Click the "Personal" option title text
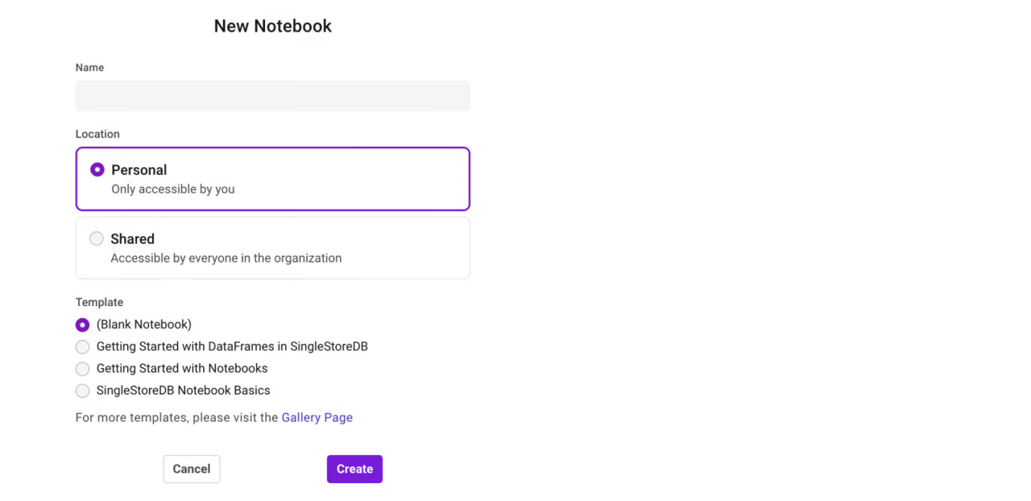Viewport: 1031px width, 501px height. pyautogui.click(x=139, y=170)
